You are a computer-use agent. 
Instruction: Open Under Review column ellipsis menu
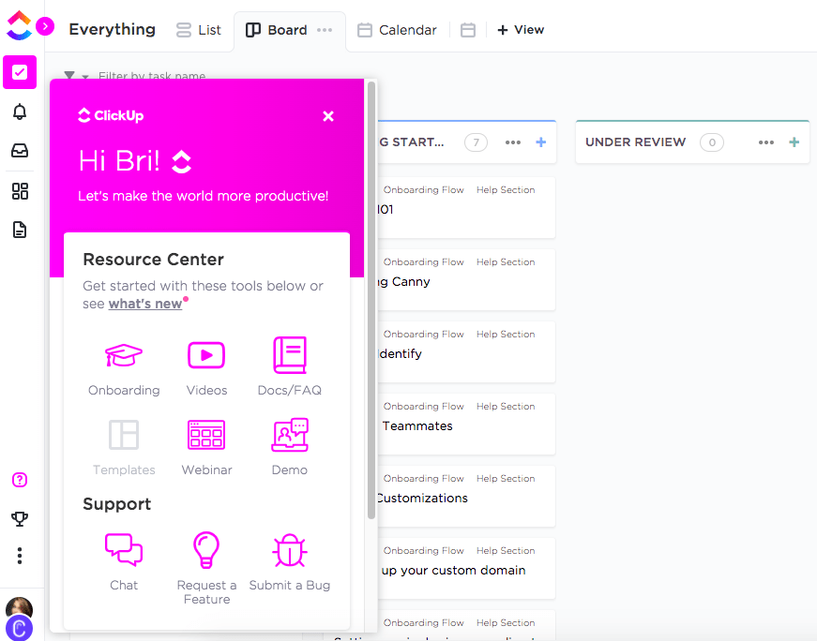point(766,142)
